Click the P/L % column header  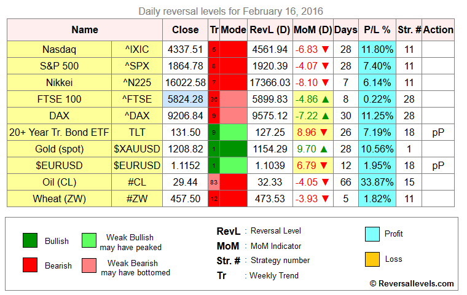[377, 29]
